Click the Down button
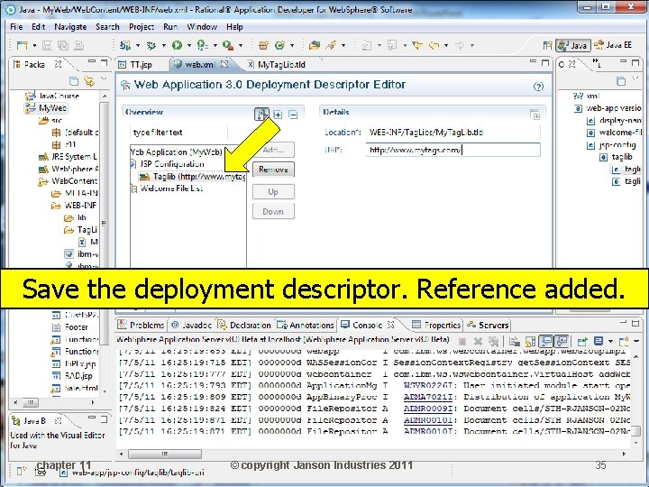 pyautogui.click(x=273, y=211)
